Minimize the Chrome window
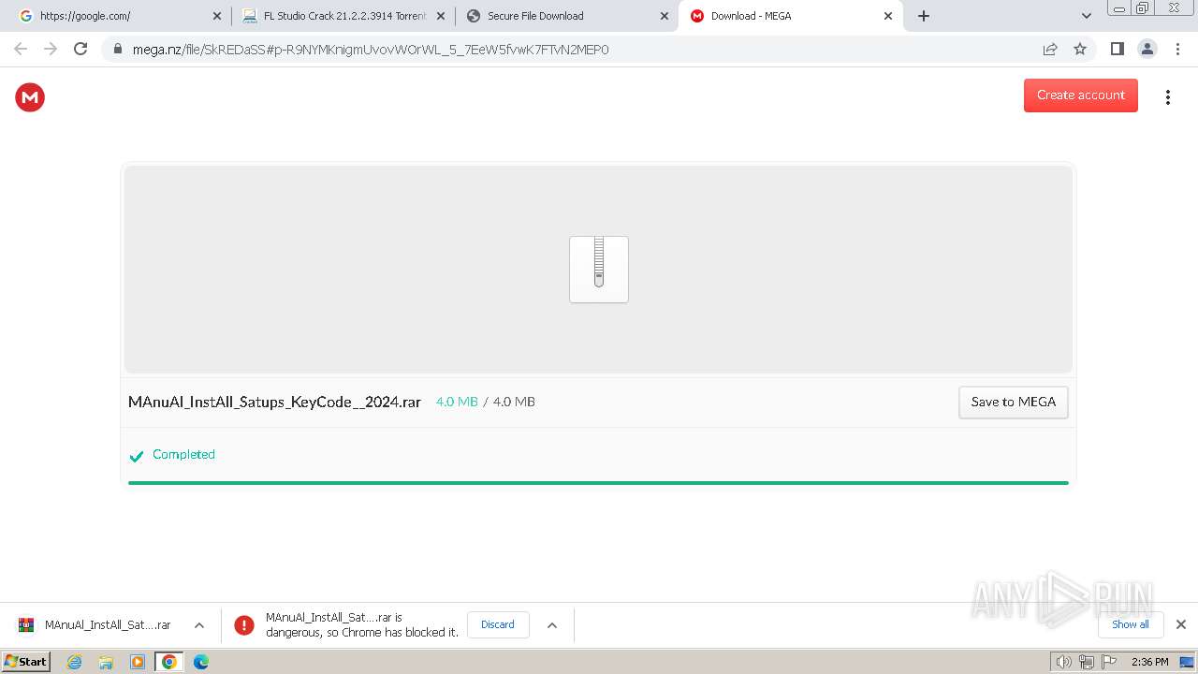The width and height of the screenshot is (1198, 674). click(1118, 8)
